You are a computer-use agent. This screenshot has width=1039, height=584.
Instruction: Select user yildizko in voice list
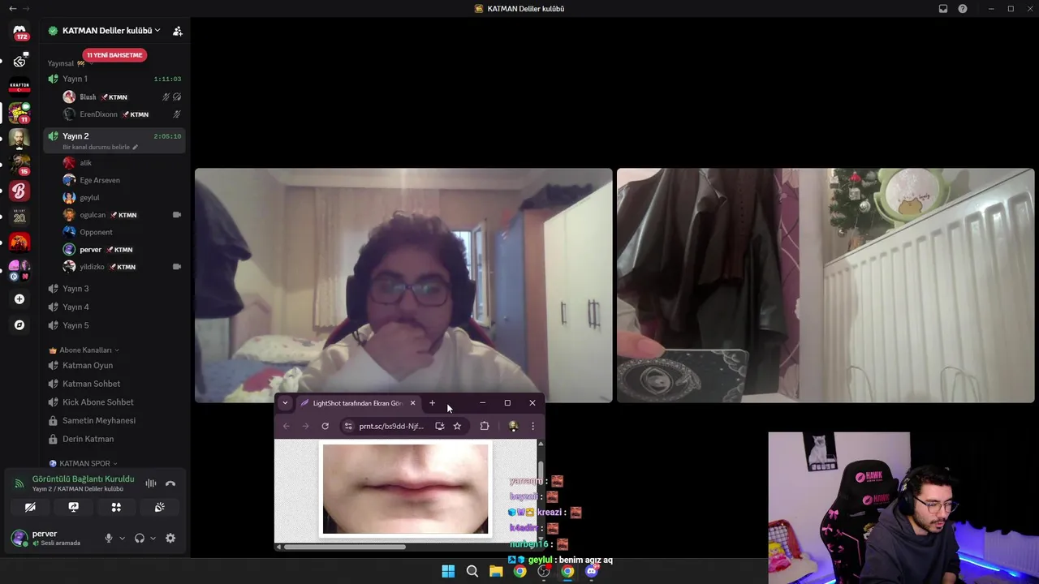coord(122,267)
